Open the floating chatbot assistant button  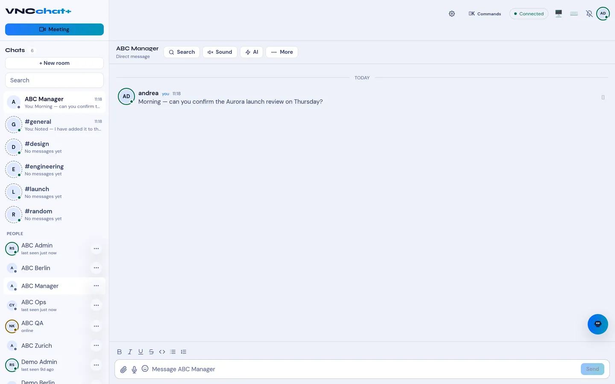click(x=598, y=324)
